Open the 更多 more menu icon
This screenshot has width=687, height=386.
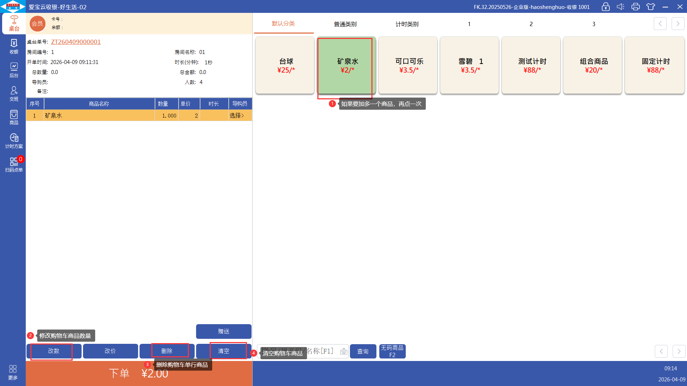(13, 372)
